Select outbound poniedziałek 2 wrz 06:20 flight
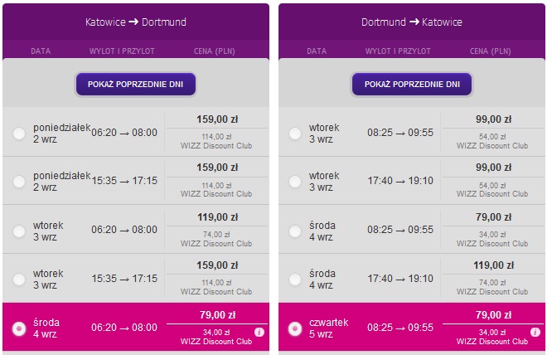Screen dimensions: 552x355 (x=19, y=134)
